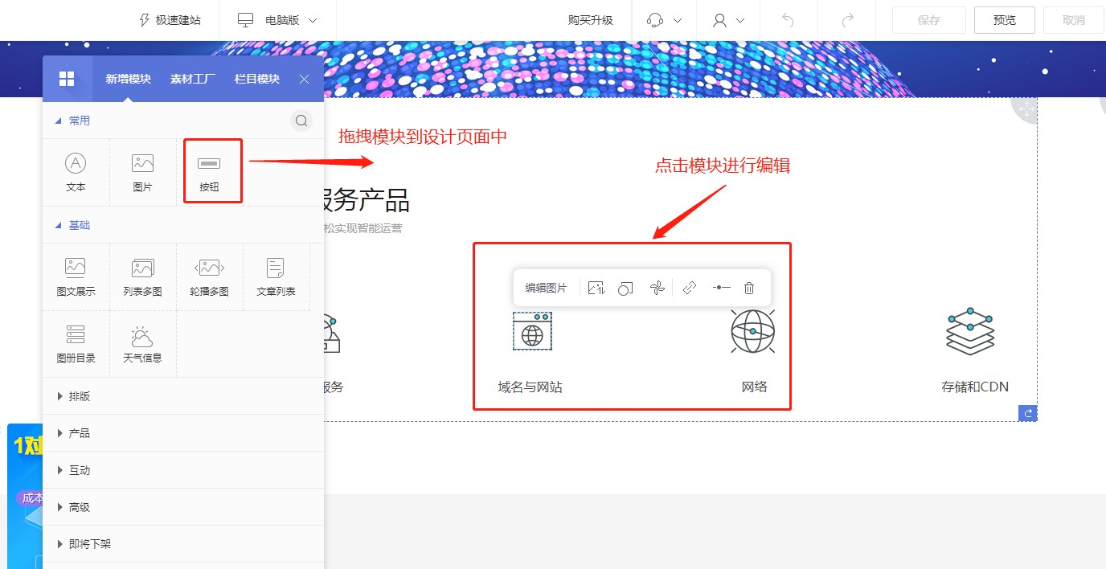The height and width of the screenshot is (569, 1106).
Task: Select the 轮播多图 carousel module
Action: coord(209,276)
